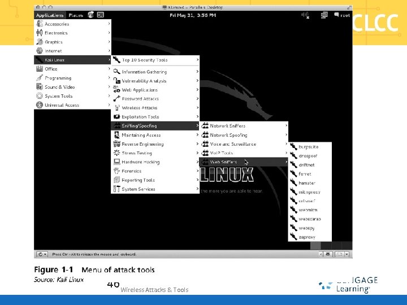Open the Universal Access category
The width and height of the screenshot is (407, 305).
pyautogui.click(x=73, y=105)
